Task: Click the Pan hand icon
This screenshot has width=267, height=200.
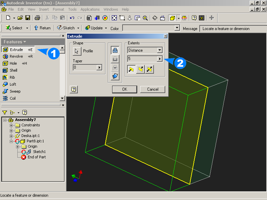Action: 138,18
